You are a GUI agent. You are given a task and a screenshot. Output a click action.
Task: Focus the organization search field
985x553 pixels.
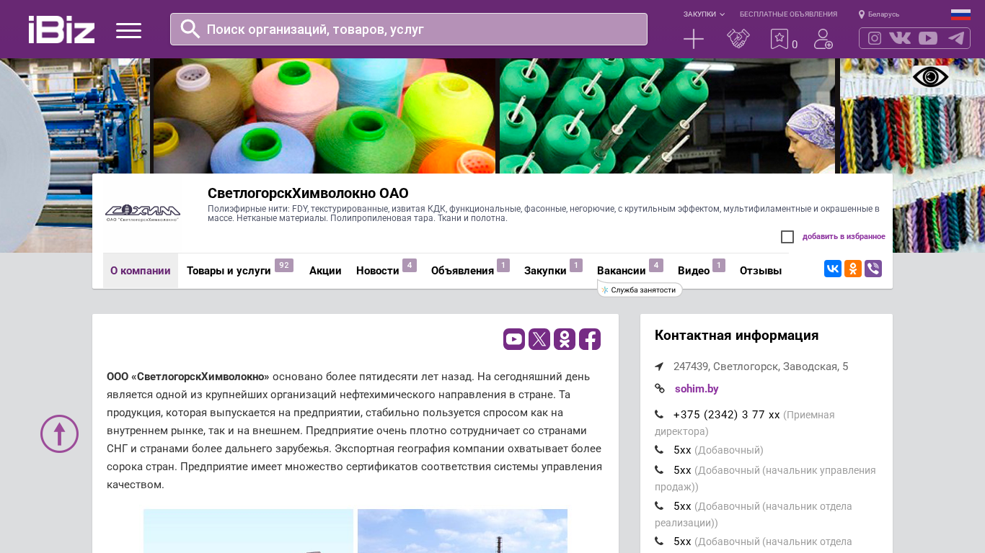409,29
